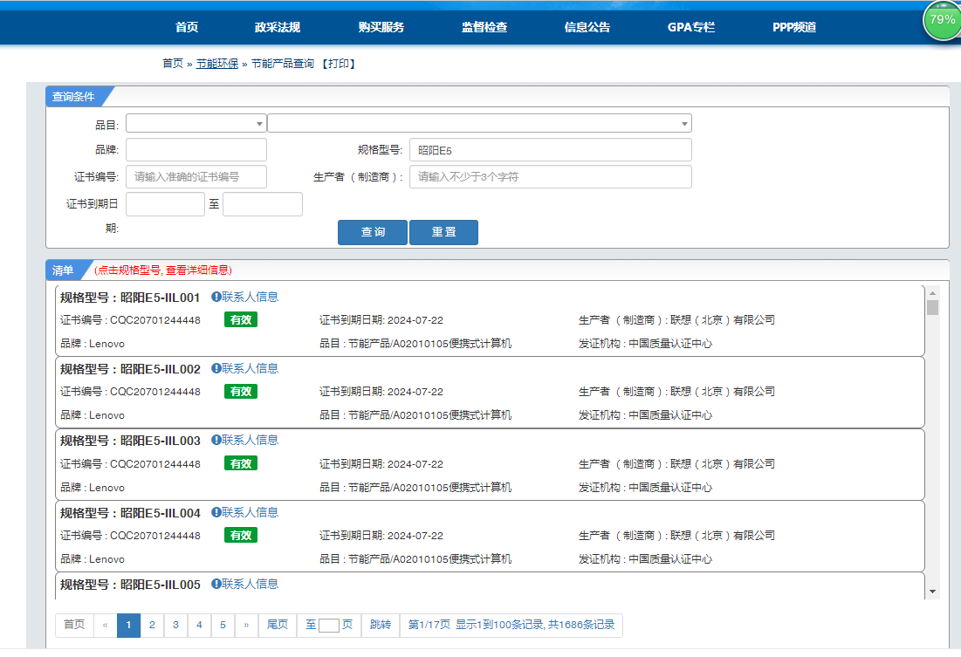This screenshot has width=961, height=657.
Task: Follow the 首页 breadcrumb link
Action: click(172, 63)
